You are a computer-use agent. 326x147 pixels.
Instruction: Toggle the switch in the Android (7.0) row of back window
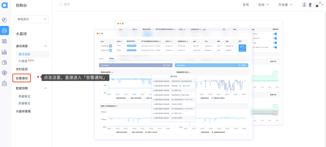click(x=275, y=38)
